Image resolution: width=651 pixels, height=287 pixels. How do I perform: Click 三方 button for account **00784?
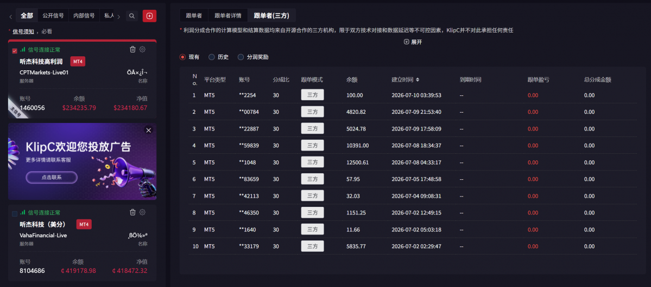point(312,112)
